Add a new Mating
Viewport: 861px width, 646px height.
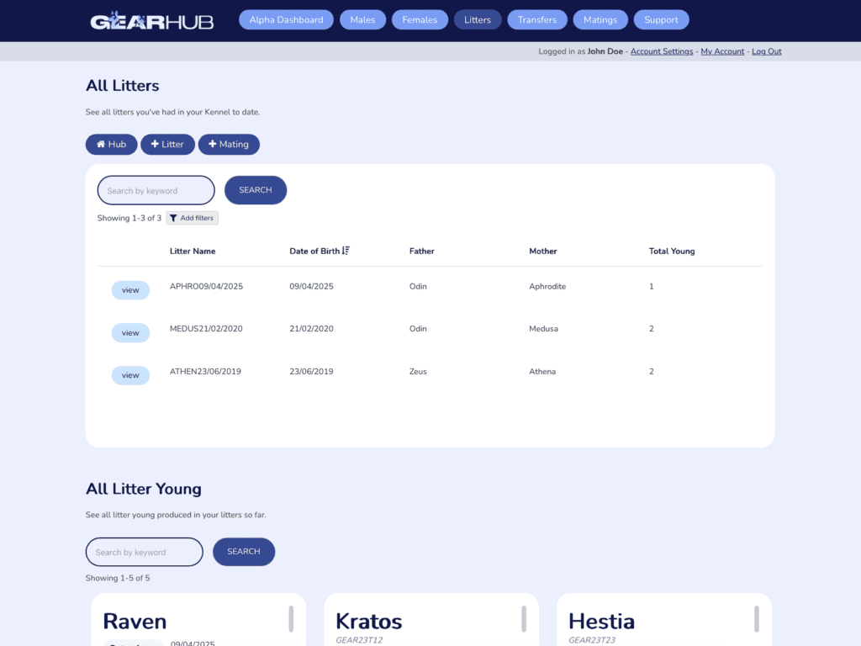click(229, 145)
